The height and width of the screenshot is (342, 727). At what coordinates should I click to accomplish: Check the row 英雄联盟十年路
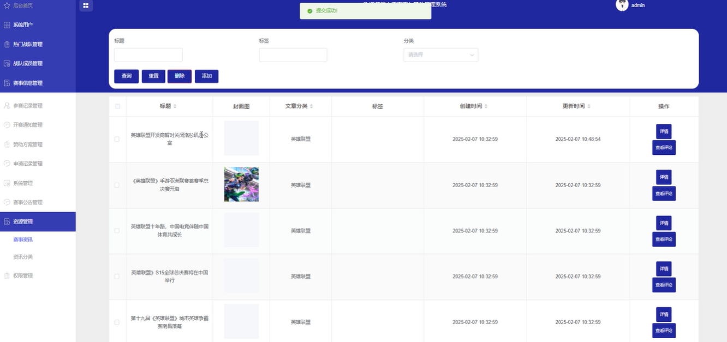117,231
